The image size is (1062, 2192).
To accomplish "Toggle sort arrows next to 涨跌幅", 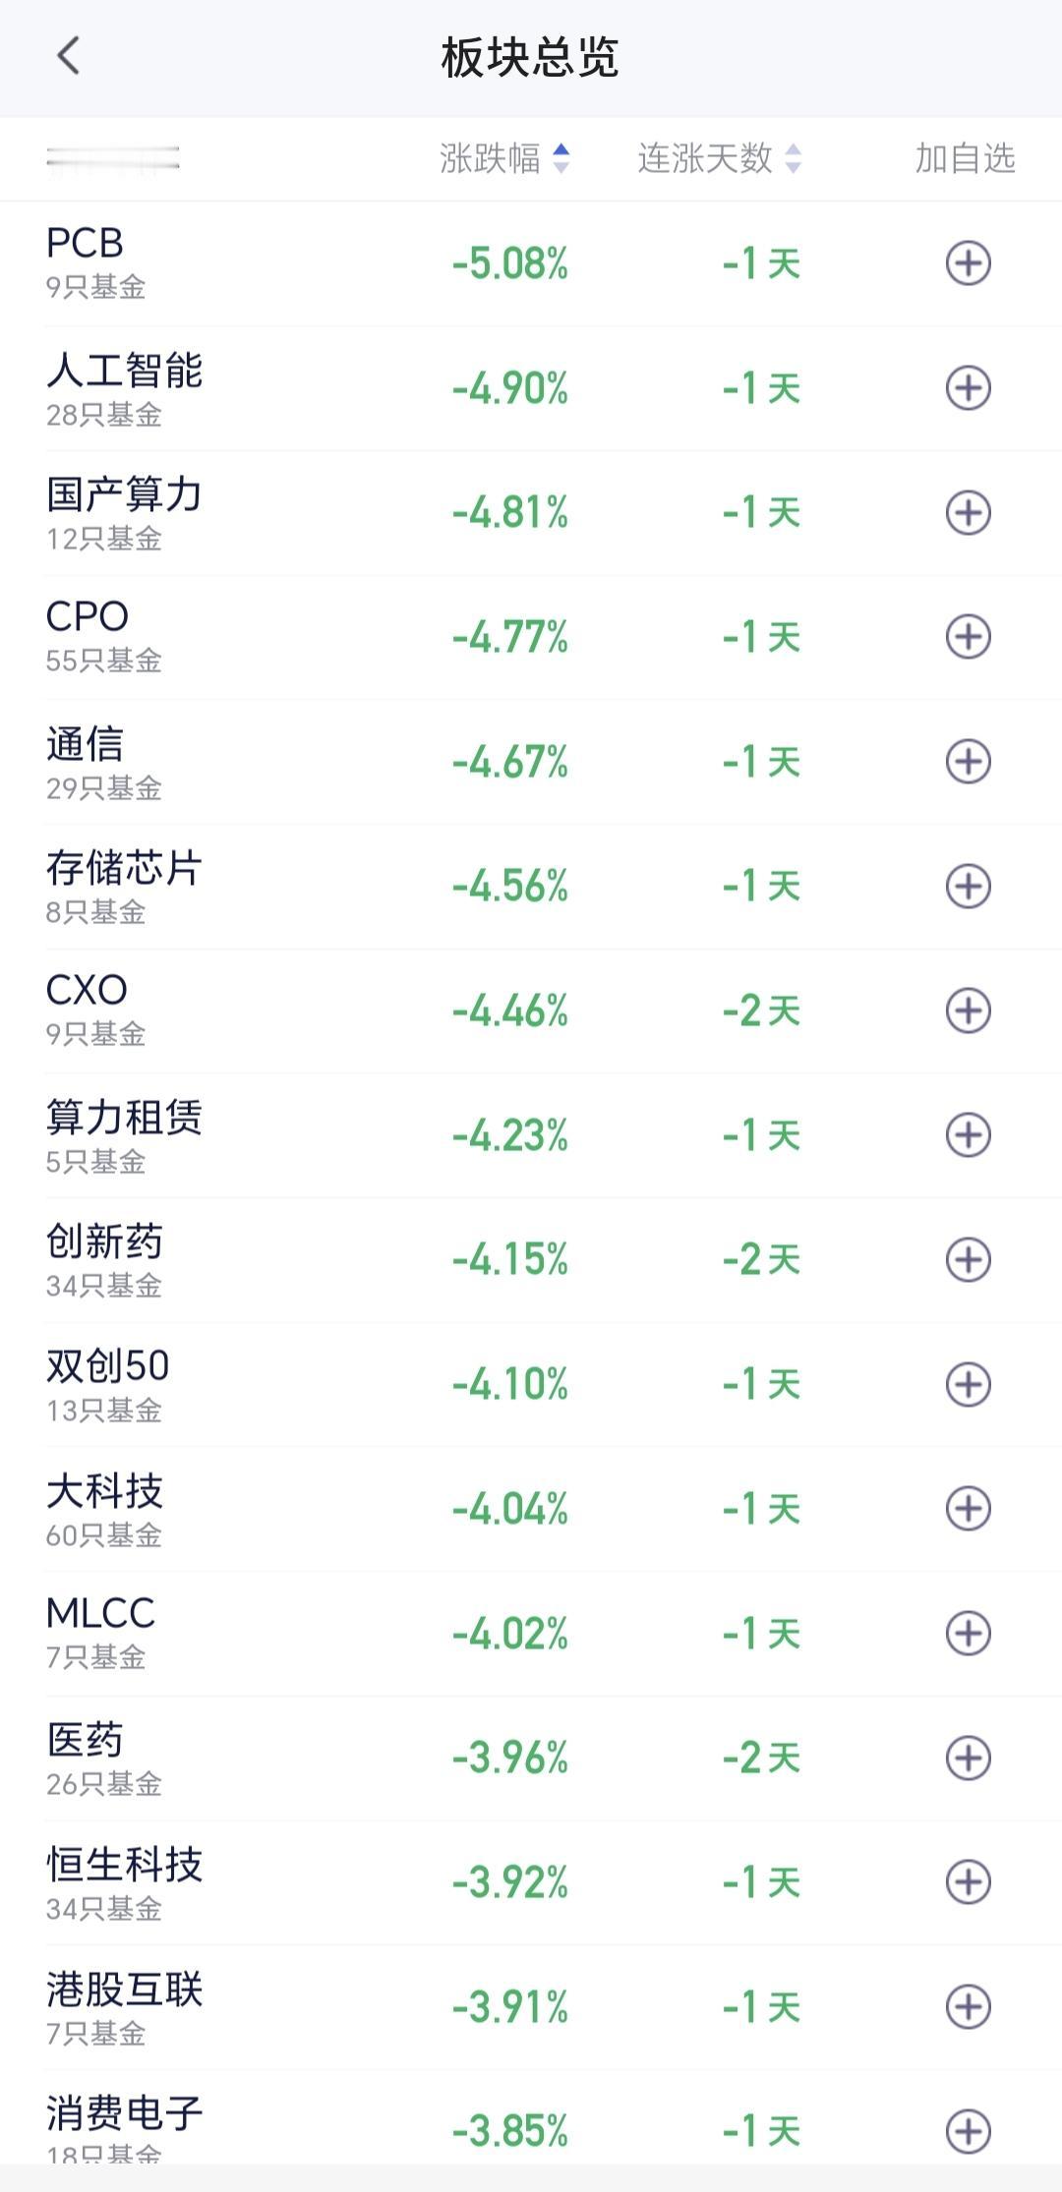I will tap(560, 158).
